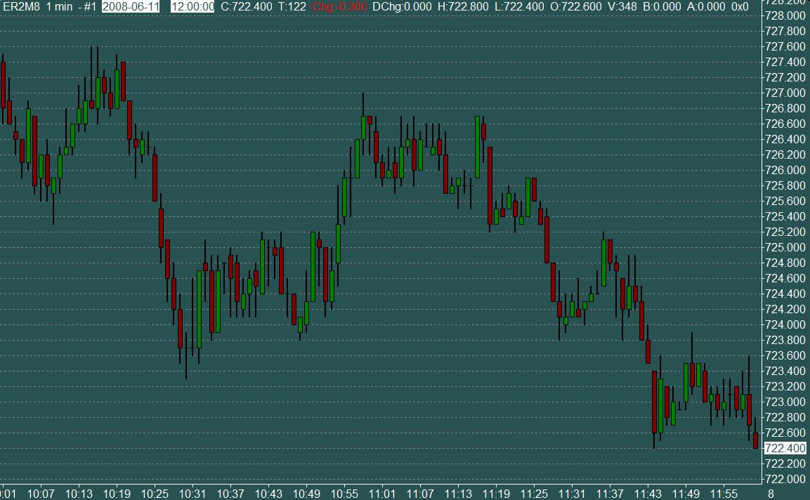Click the 10:25 time axis label

(155, 494)
